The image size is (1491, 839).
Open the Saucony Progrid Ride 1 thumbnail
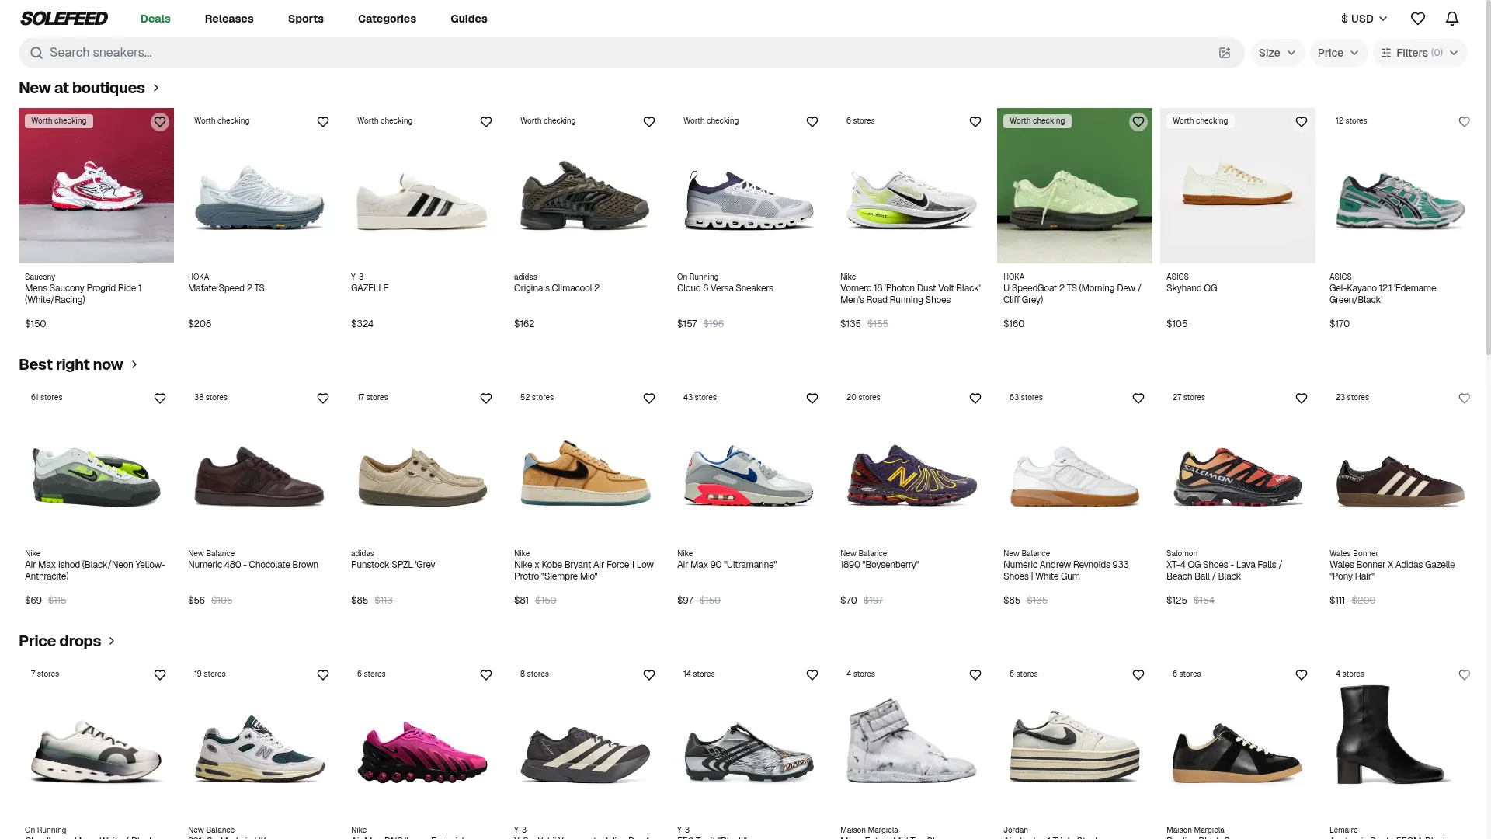96,186
